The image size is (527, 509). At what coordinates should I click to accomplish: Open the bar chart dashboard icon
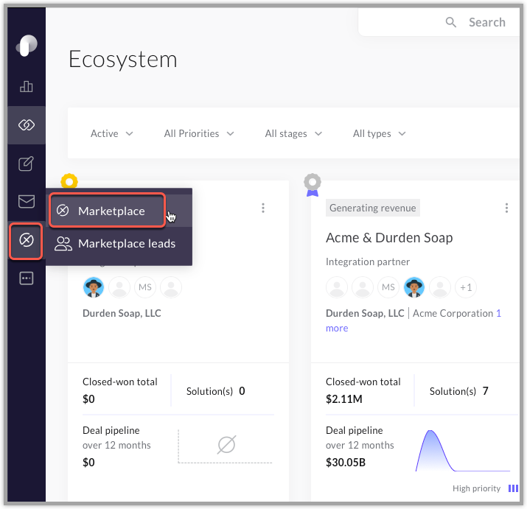click(x=27, y=87)
